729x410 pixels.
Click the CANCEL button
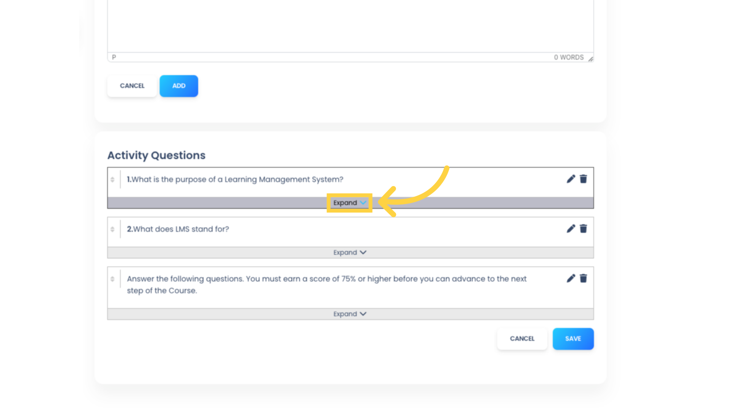(522, 338)
